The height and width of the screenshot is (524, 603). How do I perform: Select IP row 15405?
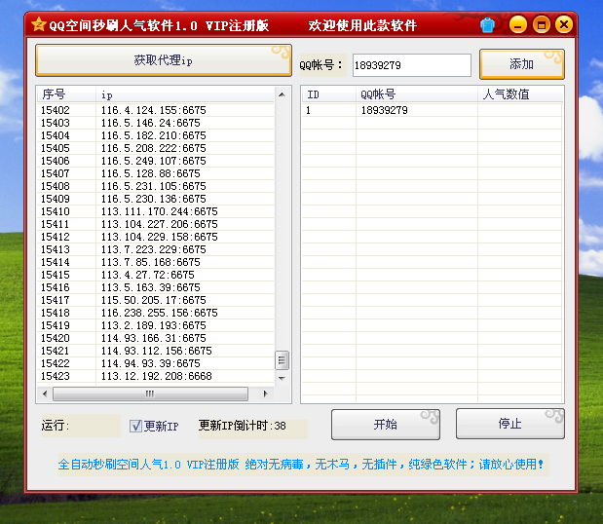pyautogui.click(x=155, y=148)
